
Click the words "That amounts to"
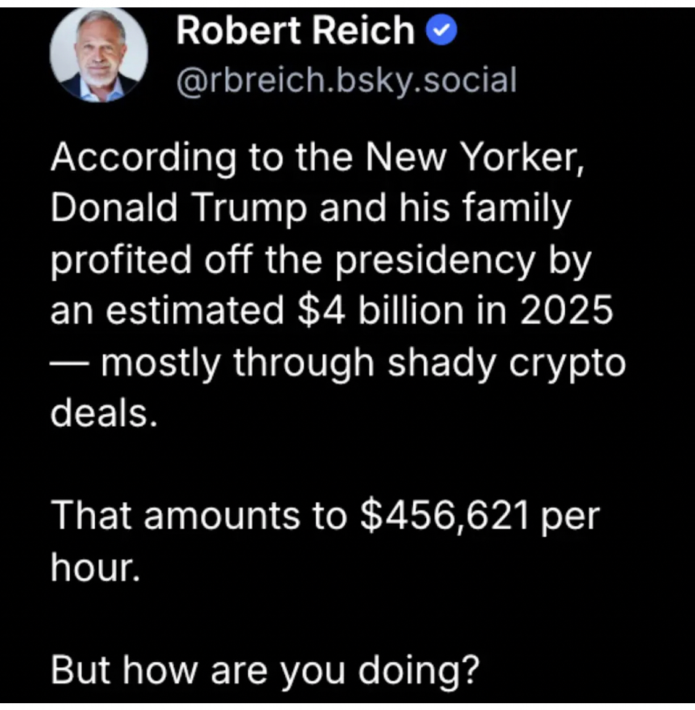(198, 515)
